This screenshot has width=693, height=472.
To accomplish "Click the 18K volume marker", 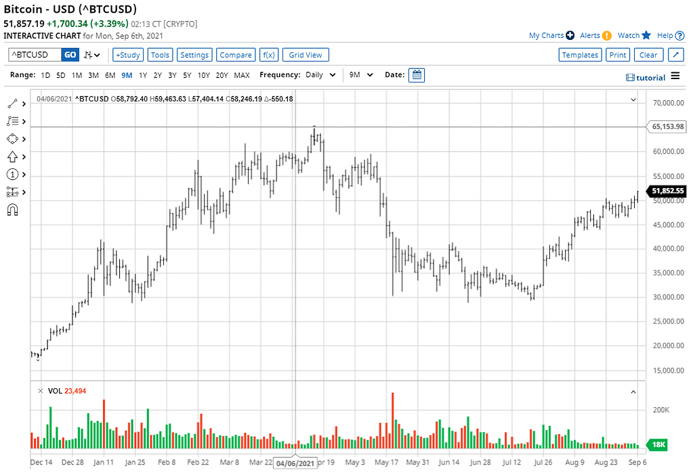I will click(x=658, y=445).
